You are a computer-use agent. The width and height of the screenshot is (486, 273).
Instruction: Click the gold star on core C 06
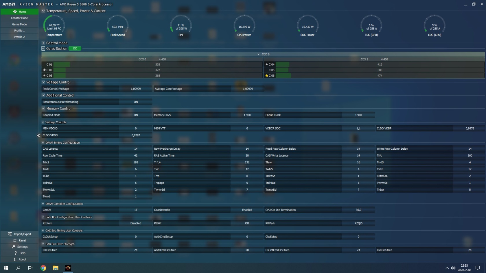coord(266,76)
